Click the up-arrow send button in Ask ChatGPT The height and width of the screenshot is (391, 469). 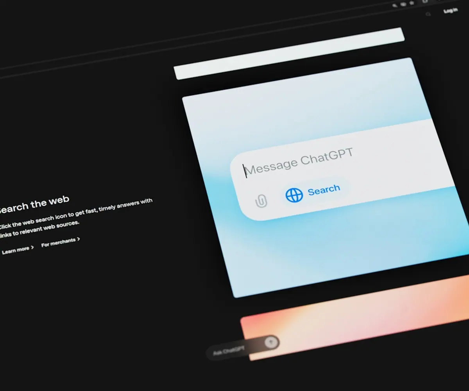click(271, 343)
